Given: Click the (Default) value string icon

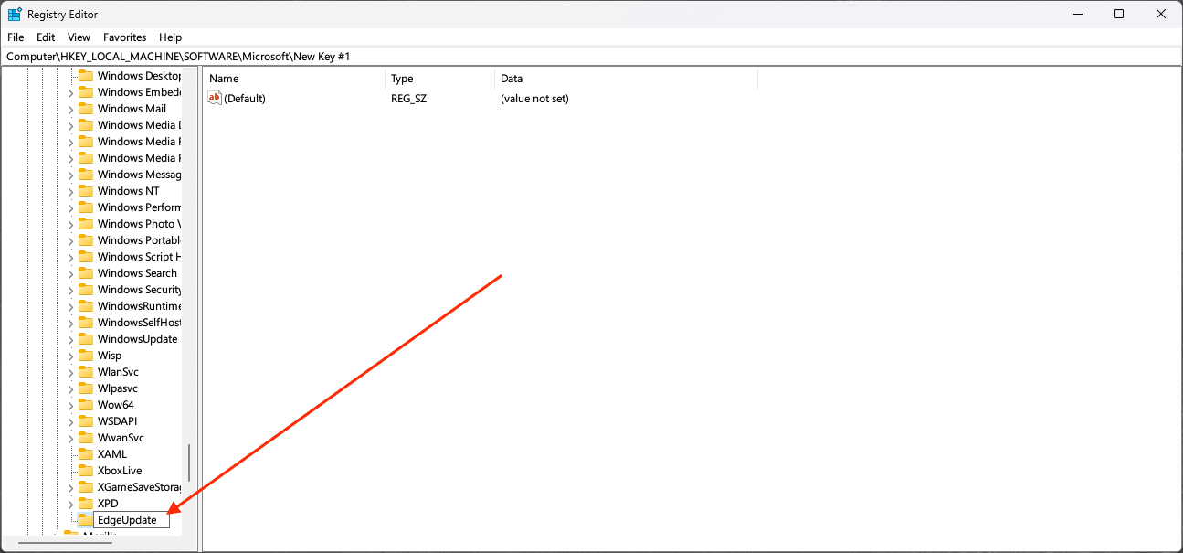Looking at the screenshot, I should point(215,98).
